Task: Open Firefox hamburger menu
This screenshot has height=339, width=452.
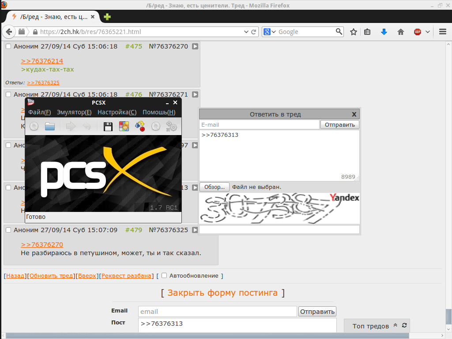Action: pos(443,32)
